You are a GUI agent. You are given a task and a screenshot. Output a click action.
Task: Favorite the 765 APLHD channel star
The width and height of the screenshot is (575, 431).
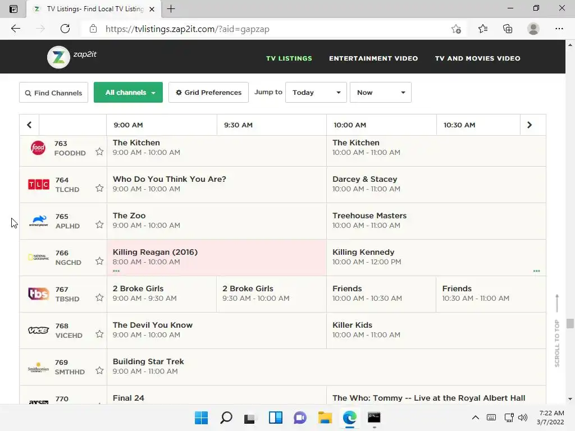(x=99, y=224)
